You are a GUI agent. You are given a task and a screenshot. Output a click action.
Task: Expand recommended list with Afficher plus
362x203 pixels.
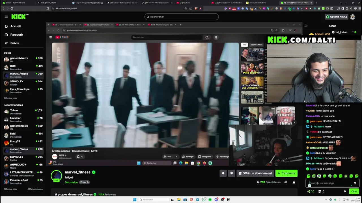pos(10,189)
